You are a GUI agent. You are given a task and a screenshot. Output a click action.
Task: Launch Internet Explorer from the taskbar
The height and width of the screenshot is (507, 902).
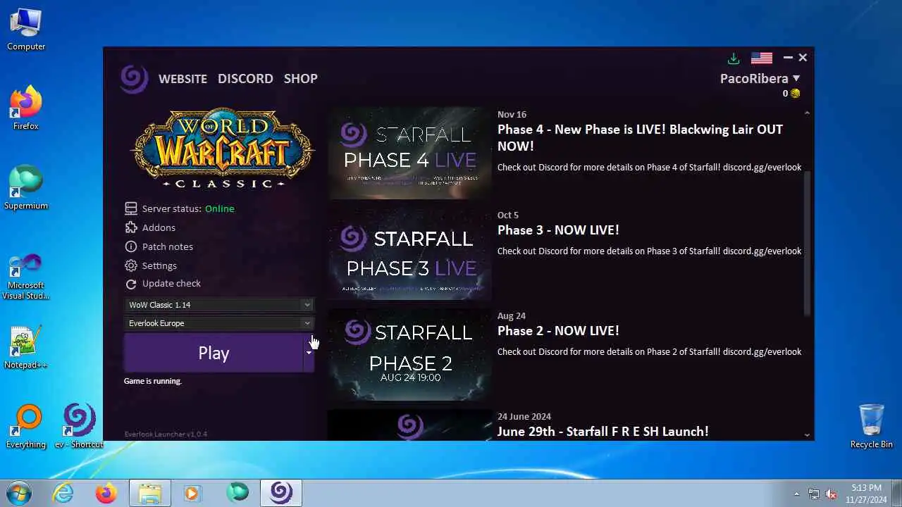(x=63, y=493)
